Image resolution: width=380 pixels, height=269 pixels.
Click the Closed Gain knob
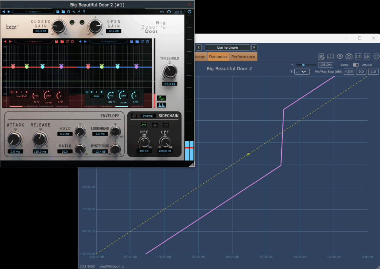click(59, 26)
